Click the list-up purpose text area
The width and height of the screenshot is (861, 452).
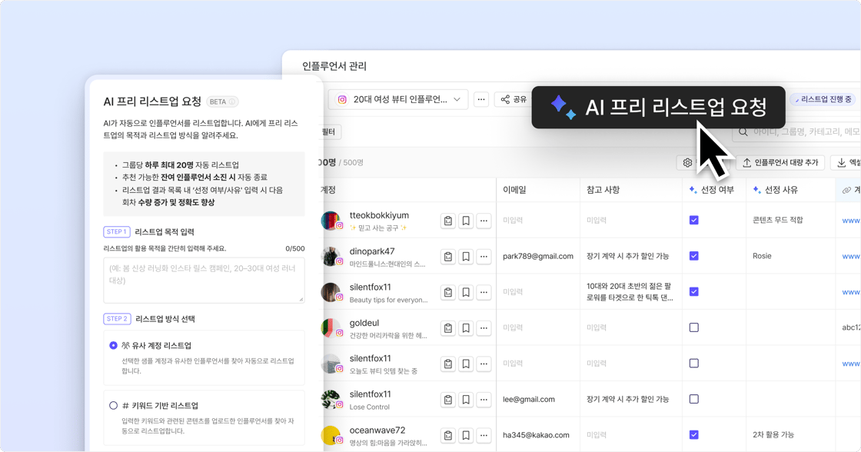pos(204,280)
